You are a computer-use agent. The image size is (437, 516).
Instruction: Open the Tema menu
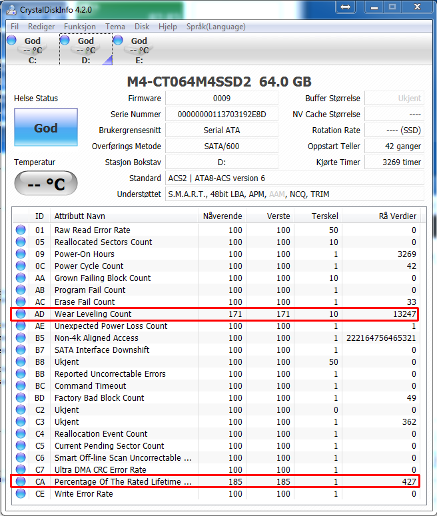115,27
